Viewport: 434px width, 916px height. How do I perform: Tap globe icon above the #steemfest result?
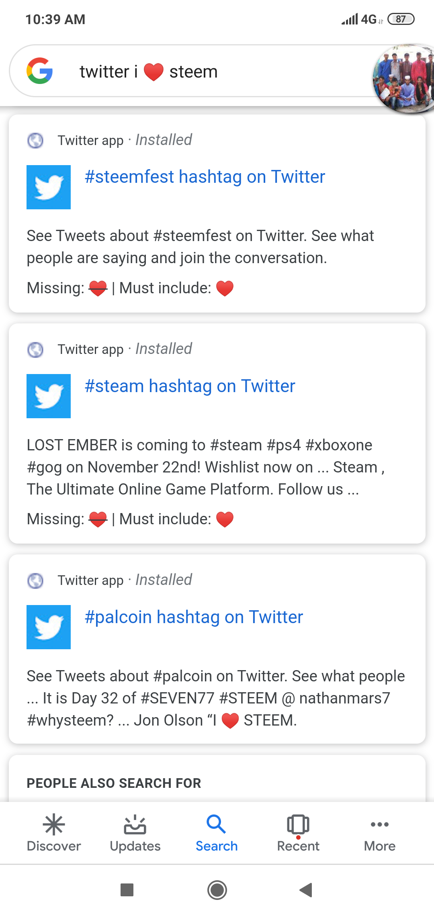pos(35,141)
